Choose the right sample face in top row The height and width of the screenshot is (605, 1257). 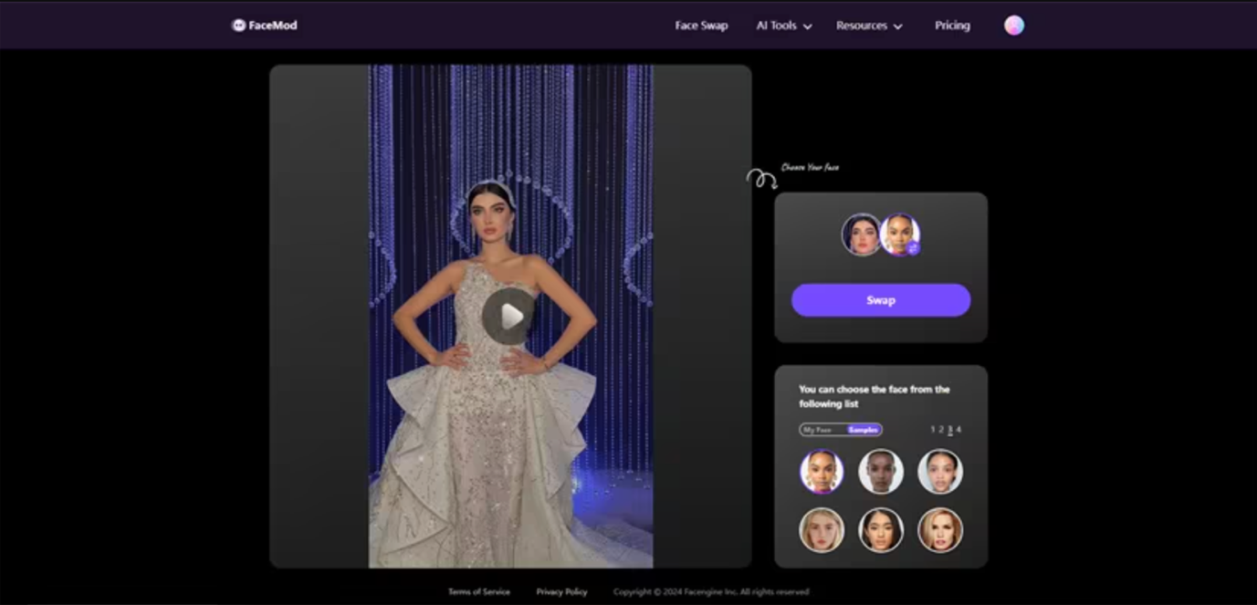coord(940,472)
